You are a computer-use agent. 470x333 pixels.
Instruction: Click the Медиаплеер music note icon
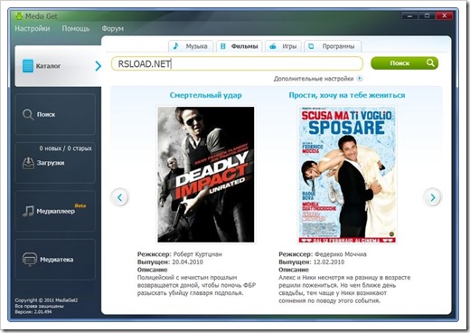[x=28, y=211]
